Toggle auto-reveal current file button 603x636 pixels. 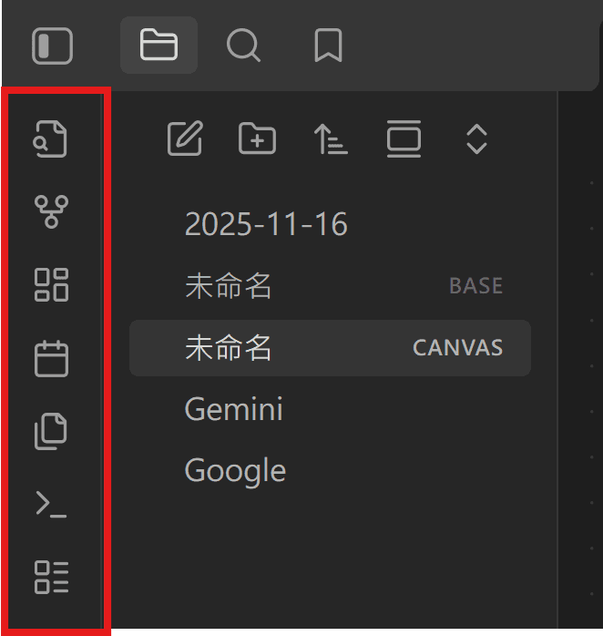point(404,139)
